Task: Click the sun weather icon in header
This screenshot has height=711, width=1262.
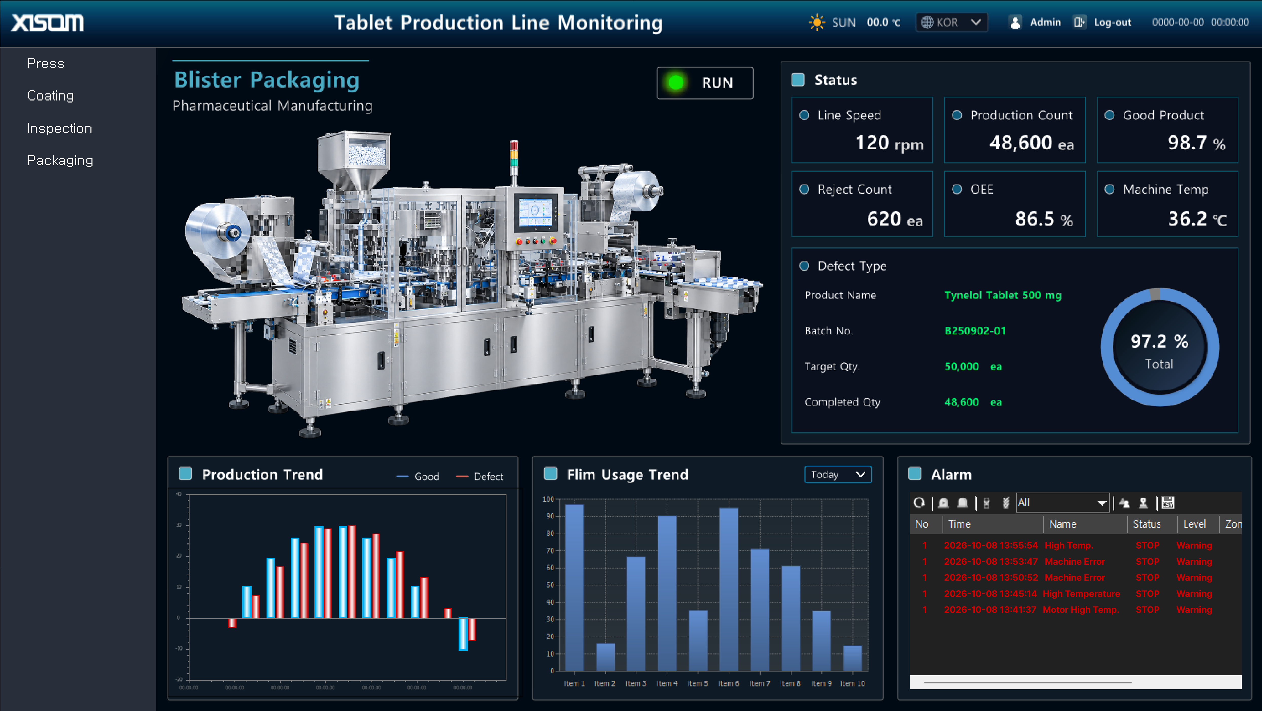Action: click(817, 23)
